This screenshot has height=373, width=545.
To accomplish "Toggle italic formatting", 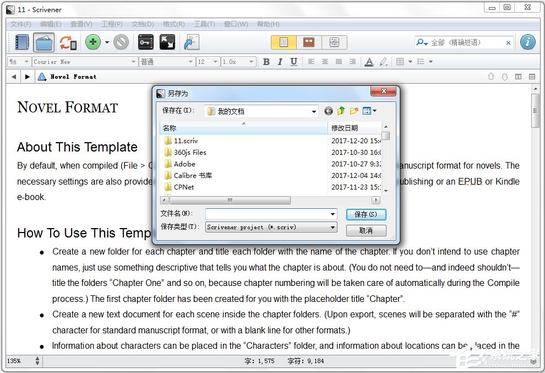I will click(280, 62).
